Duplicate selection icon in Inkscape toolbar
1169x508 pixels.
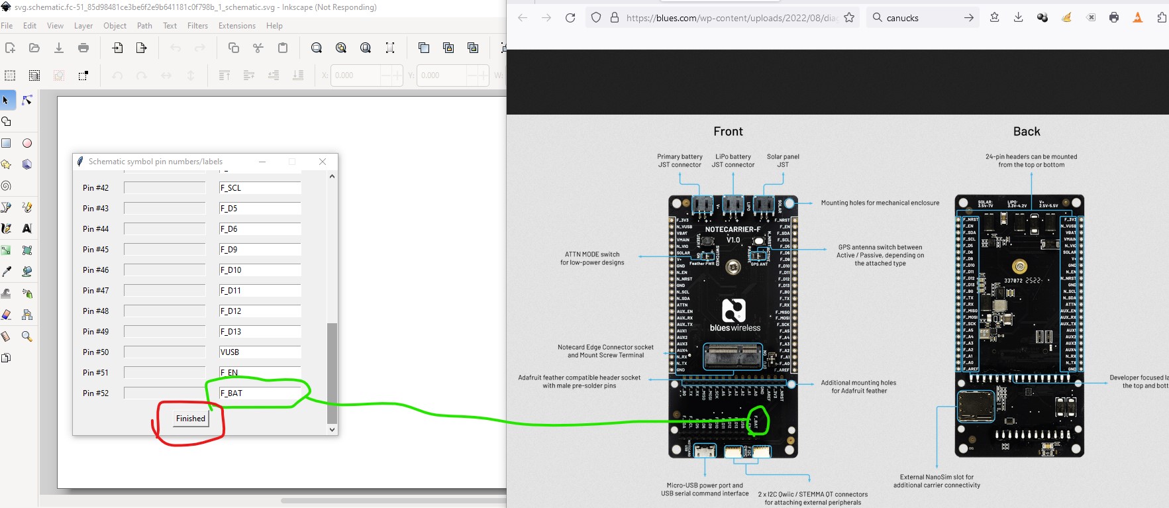coord(424,48)
